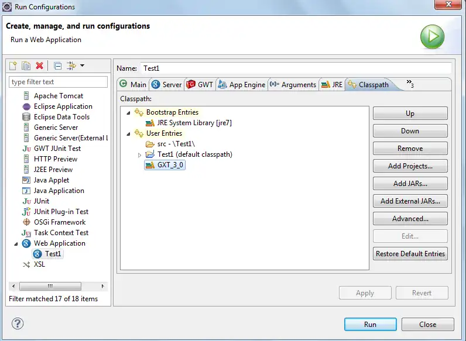This screenshot has width=466, height=341.
Task: Show hidden tabs via the overflow chevron
Action: (x=410, y=84)
